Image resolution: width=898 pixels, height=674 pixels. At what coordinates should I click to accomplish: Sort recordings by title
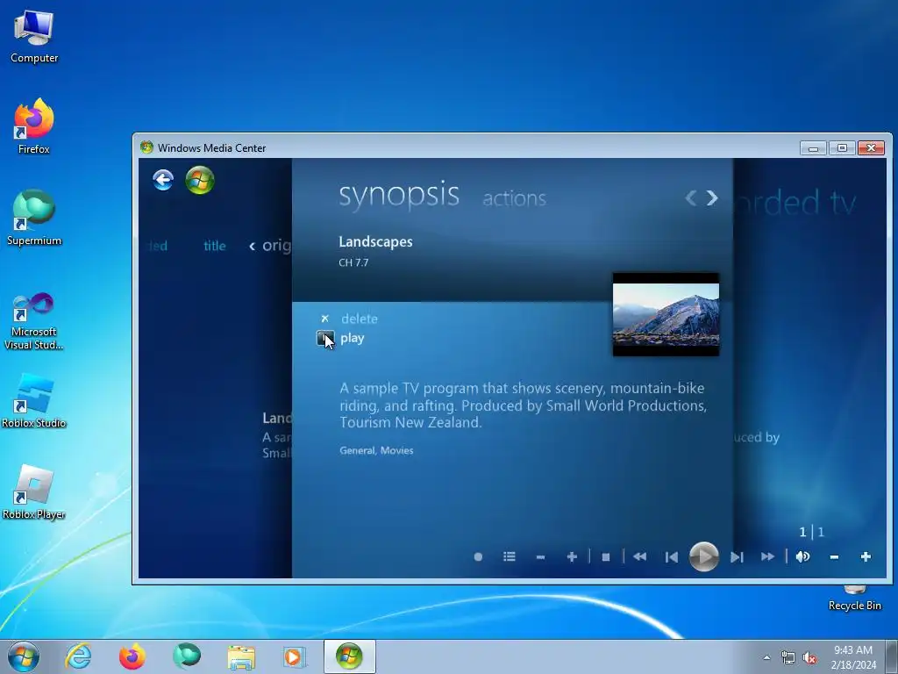tap(215, 246)
